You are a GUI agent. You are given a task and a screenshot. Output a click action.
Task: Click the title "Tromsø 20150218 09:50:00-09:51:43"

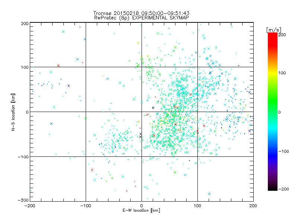pyautogui.click(x=142, y=13)
